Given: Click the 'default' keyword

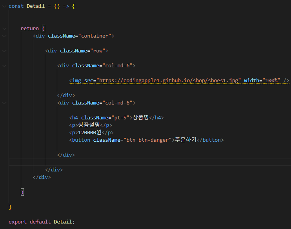Looking at the screenshot, I should point(40,222).
